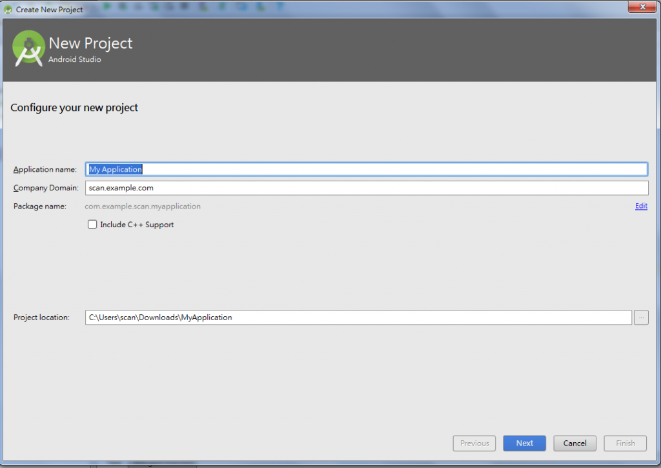The image size is (661, 468).
Task: Click the Cancel button
Action: [575, 443]
